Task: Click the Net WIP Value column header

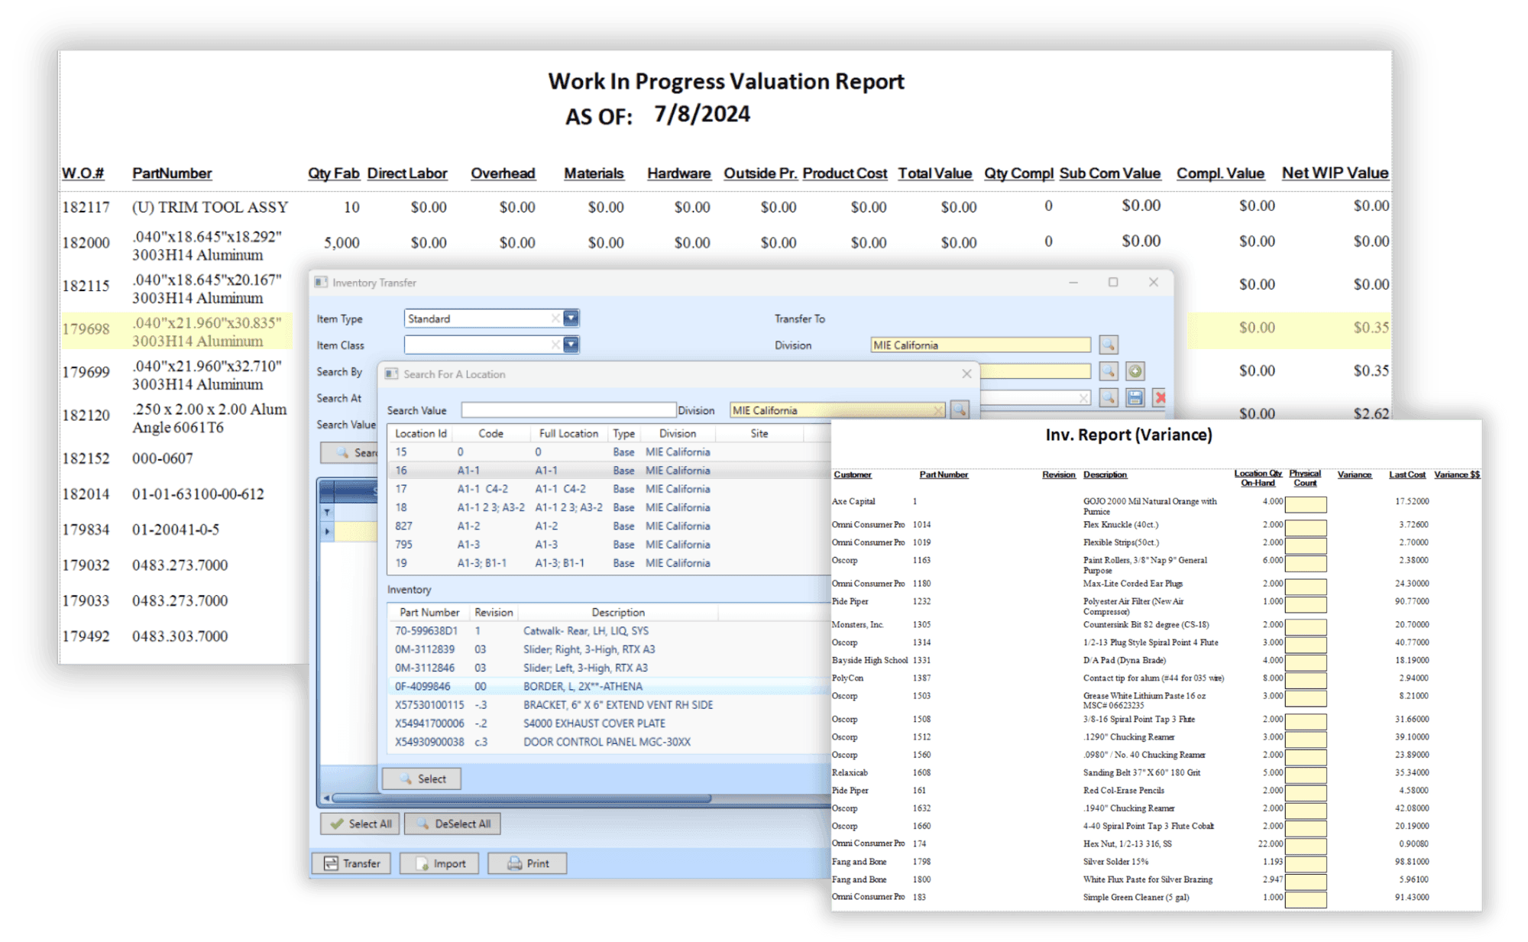Action: point(1335,173)
